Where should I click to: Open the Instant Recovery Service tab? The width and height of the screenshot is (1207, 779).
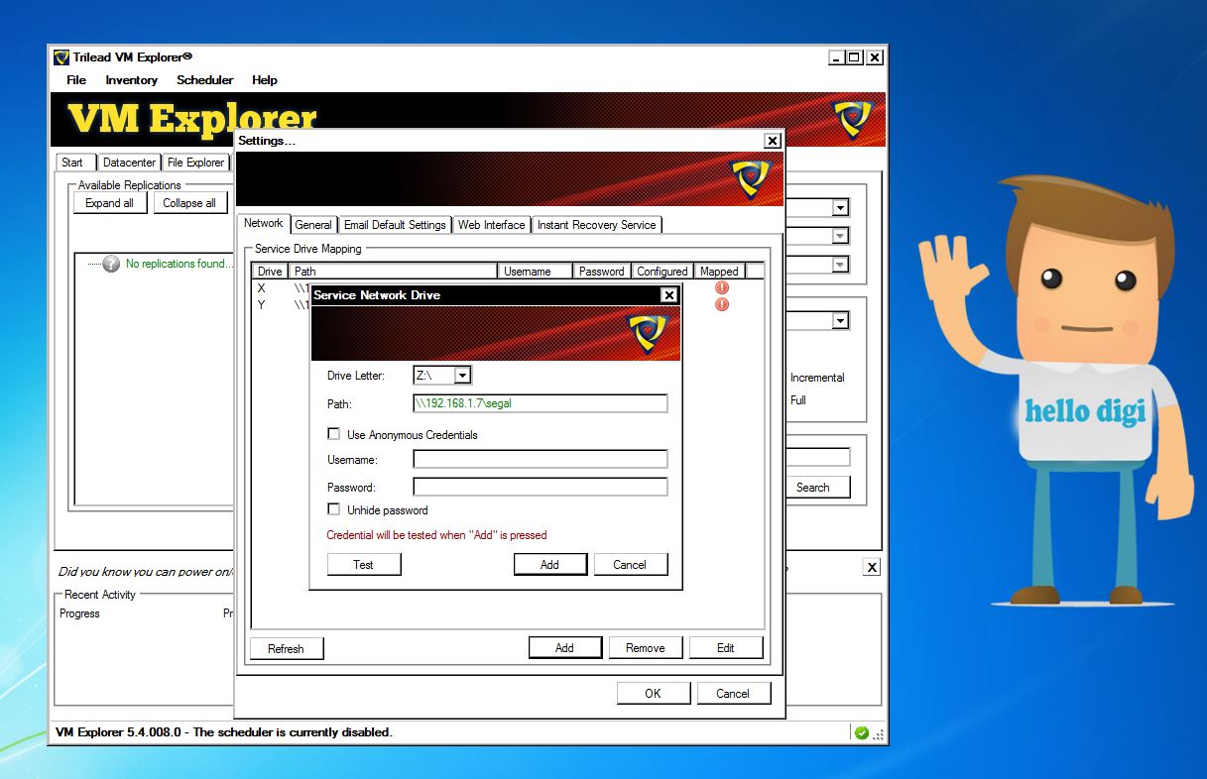click(x=597, y=225)
